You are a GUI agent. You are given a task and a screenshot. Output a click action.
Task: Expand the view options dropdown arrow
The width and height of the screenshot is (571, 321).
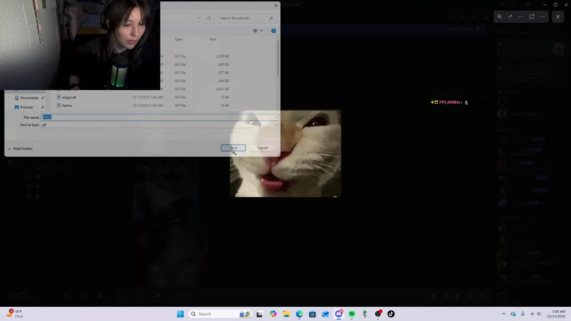tap(261, 31)
